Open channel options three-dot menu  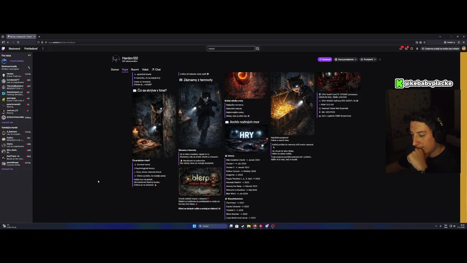pos(380,59)
